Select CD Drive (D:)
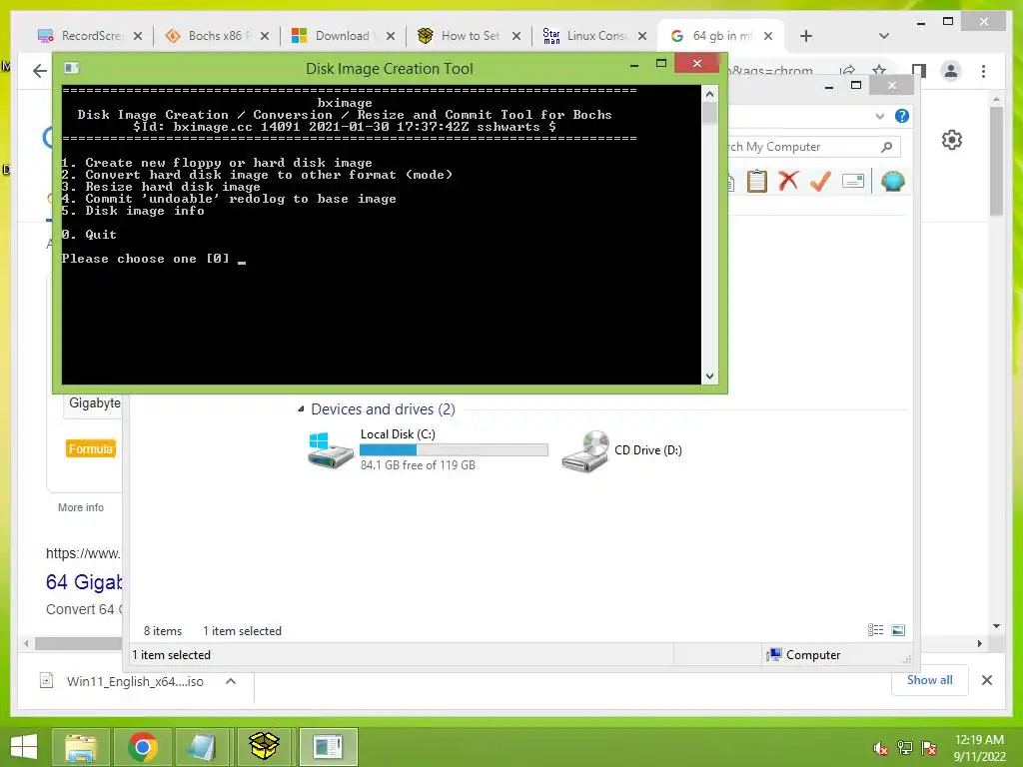The image size is (1023, 767). click(623, 450)
